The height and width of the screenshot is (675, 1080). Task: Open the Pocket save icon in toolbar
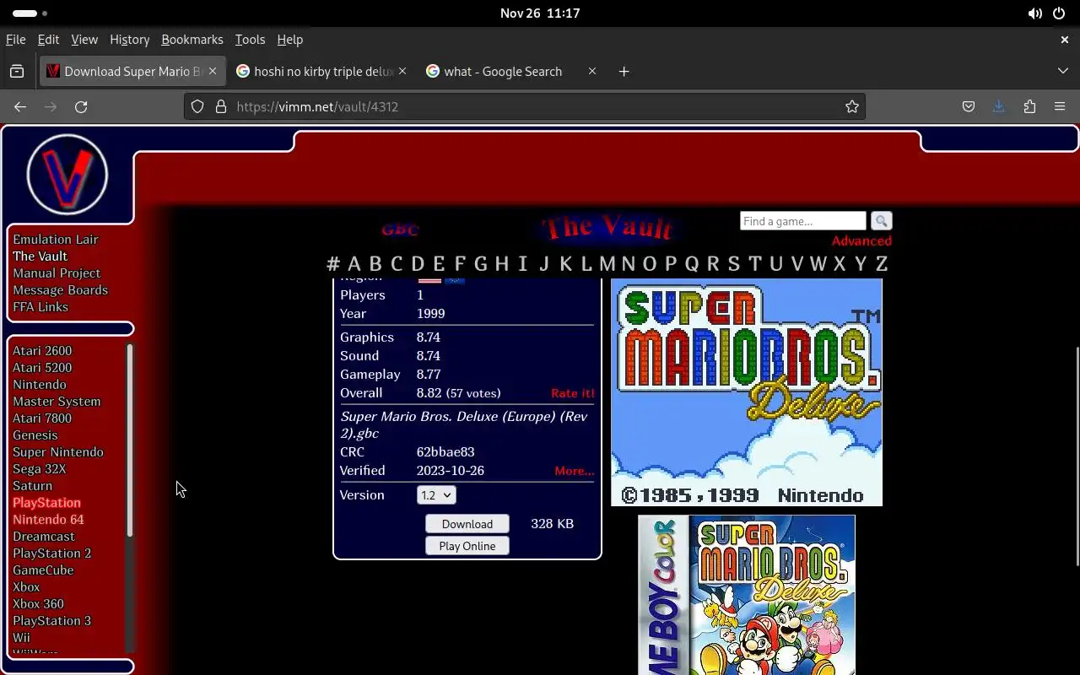[x=969, y=106]
